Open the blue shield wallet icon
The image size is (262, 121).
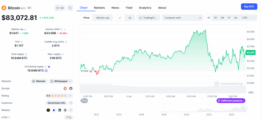coord(54,110)
